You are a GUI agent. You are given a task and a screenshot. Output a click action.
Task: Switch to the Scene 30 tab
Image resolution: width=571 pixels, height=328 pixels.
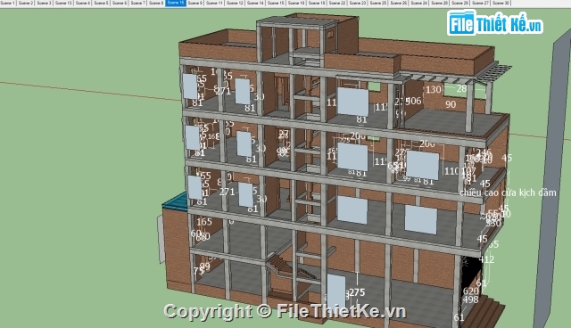[501, 3]
